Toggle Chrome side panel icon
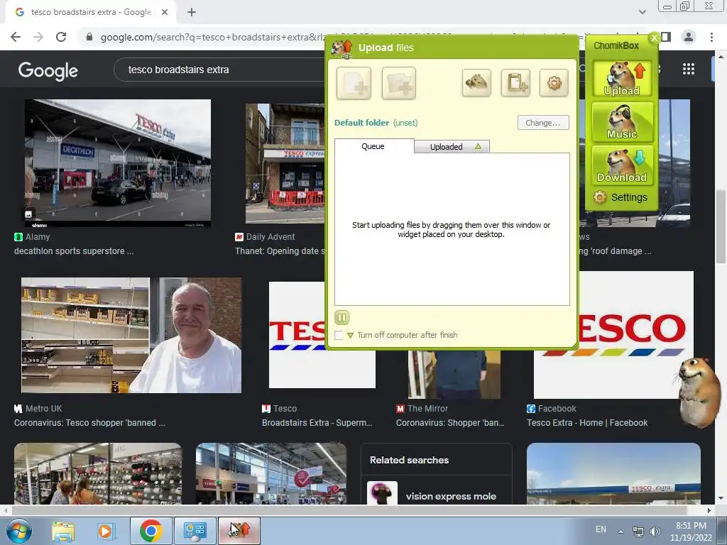 (x=666, y=37)
